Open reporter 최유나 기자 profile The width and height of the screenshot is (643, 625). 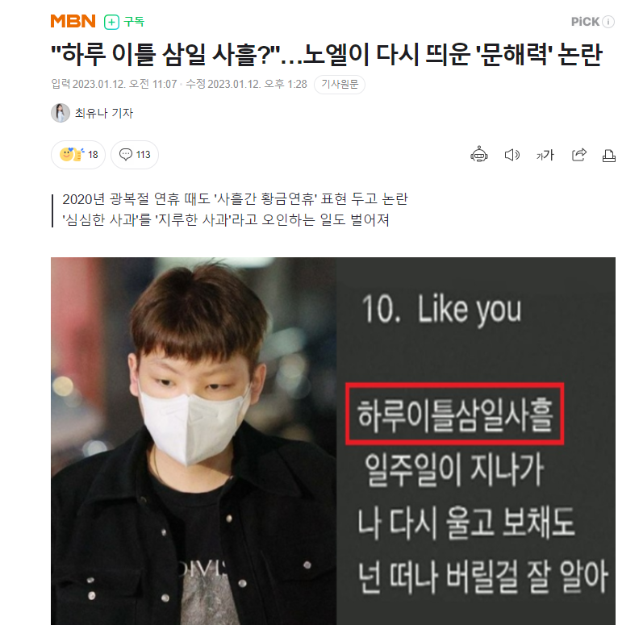104,113
